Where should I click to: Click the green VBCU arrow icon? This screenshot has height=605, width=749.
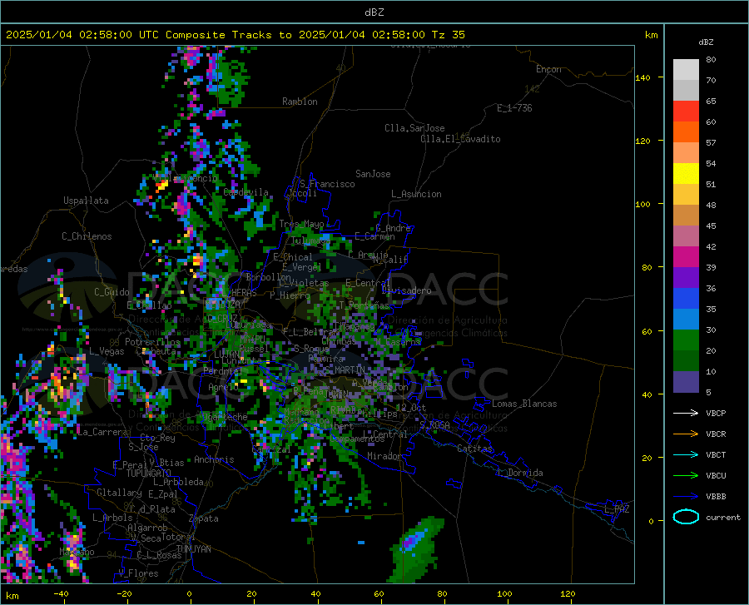pyautogui.click(x=686, y=475)
